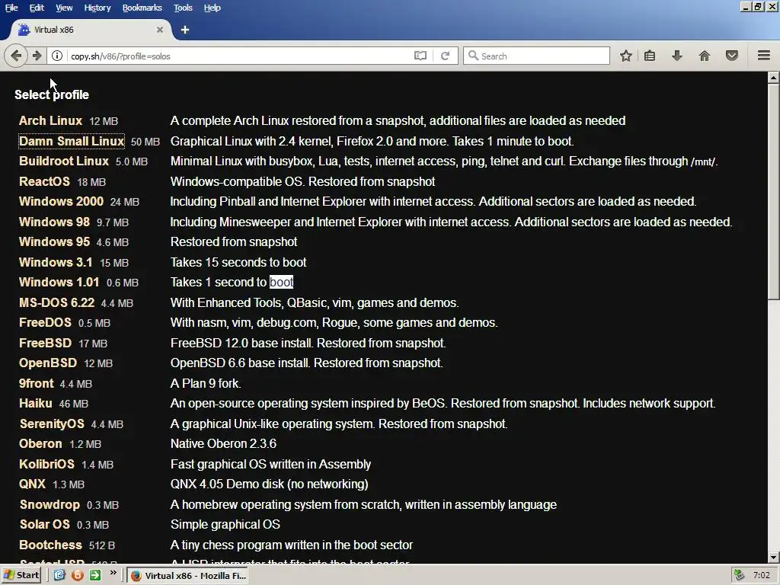Screen dimensions: 780x585
Task: Bookmark this page with the star icon
Action: [x=626, y=56]
